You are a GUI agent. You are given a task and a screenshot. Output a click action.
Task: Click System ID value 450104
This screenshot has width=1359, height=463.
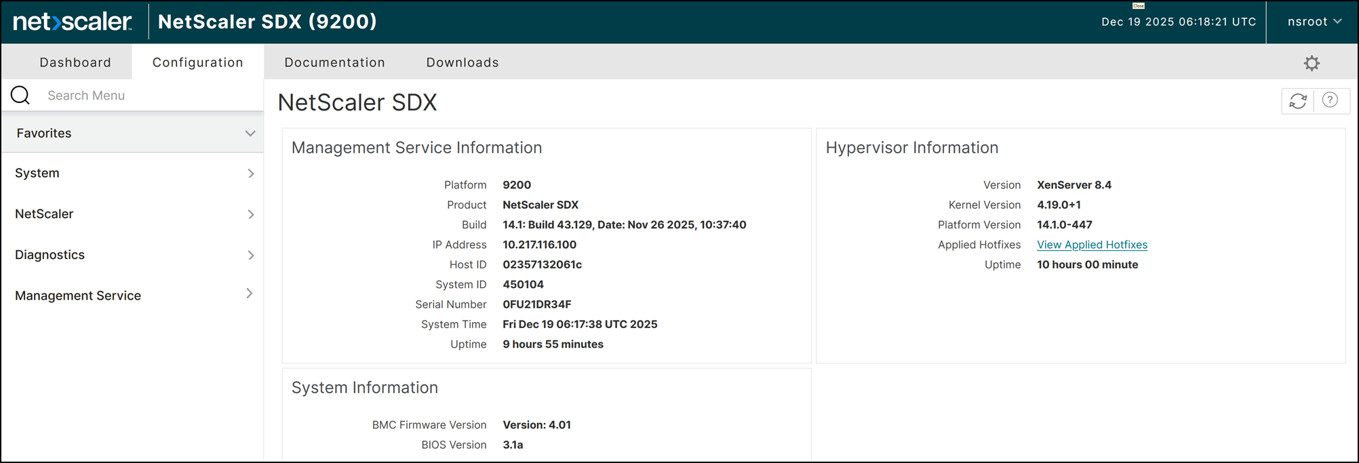point(523,285)
